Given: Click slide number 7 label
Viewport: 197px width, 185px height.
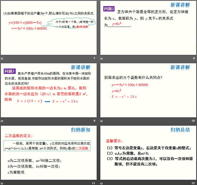Looking at the screenshot, I should click(x=94, y=58).
